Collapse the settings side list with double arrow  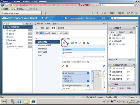click(x=36, y=38)
